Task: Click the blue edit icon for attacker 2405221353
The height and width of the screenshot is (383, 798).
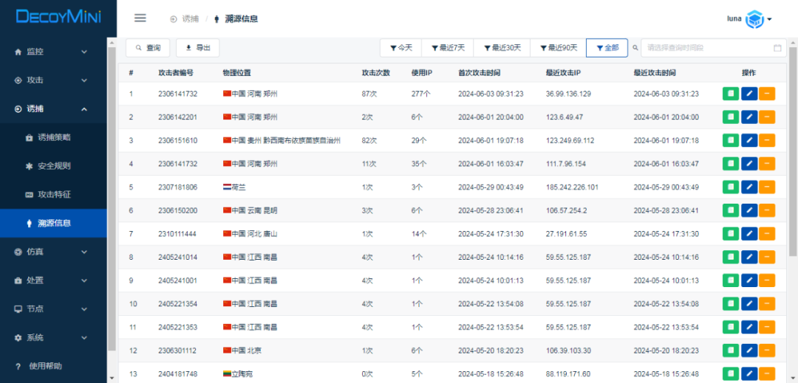Action: click(749, 328)
